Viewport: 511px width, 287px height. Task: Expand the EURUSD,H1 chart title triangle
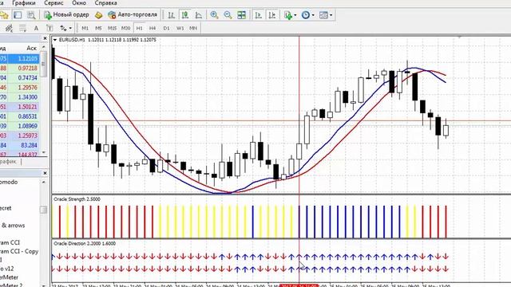tap(55, 40)
